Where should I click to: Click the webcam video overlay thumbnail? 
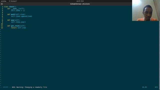(x=146, y=10)
